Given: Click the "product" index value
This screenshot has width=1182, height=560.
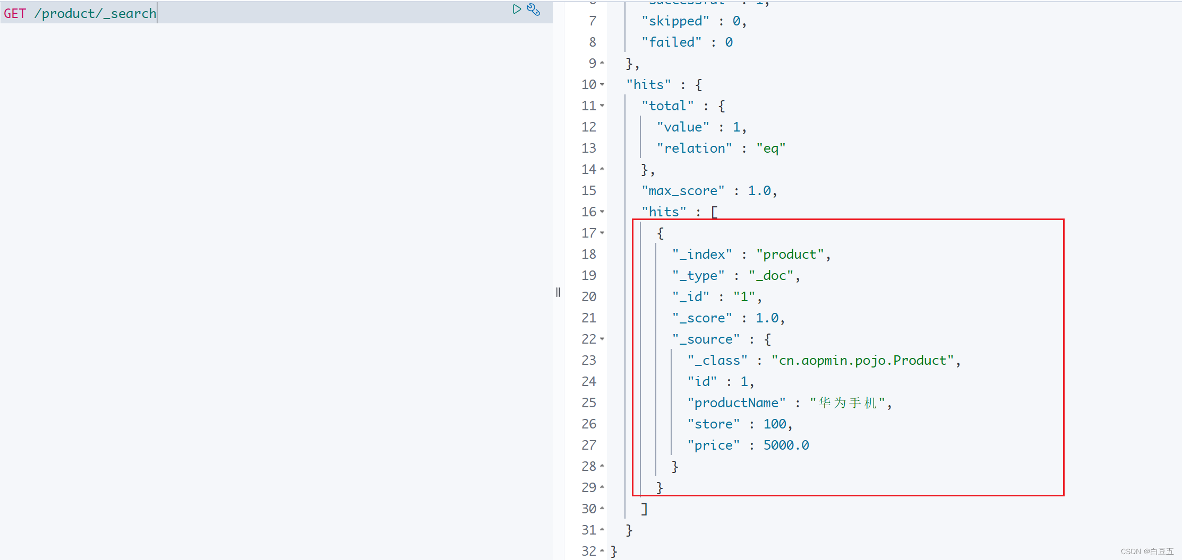Looking at the screenshot, I should pyautogui.click(x=790, y=255).
